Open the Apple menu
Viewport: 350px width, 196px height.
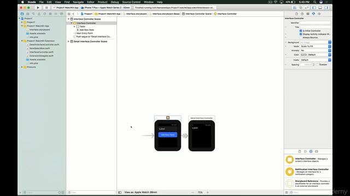[22, 2]
